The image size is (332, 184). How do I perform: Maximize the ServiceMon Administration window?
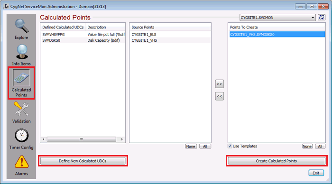pyautogui.click(x=312, y=6)
